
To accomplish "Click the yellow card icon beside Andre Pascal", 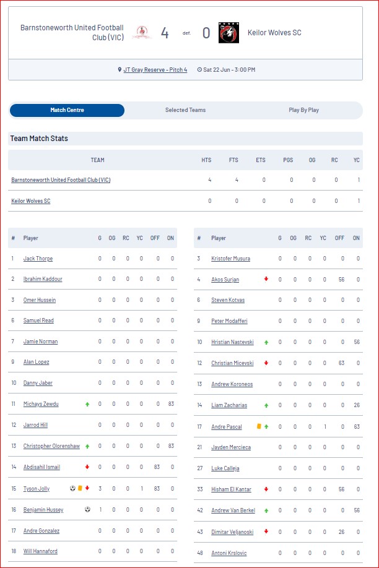I will point(259,426).
